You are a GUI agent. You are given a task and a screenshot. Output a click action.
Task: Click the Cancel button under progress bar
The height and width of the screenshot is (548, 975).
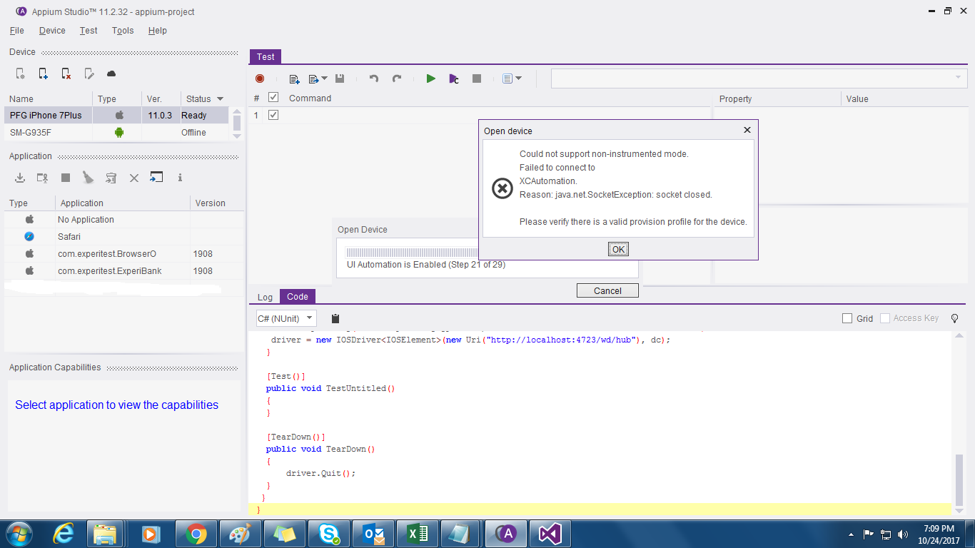(607, 290)
